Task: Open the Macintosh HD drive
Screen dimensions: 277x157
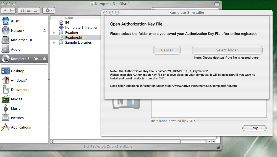Action: click(22, 40)
